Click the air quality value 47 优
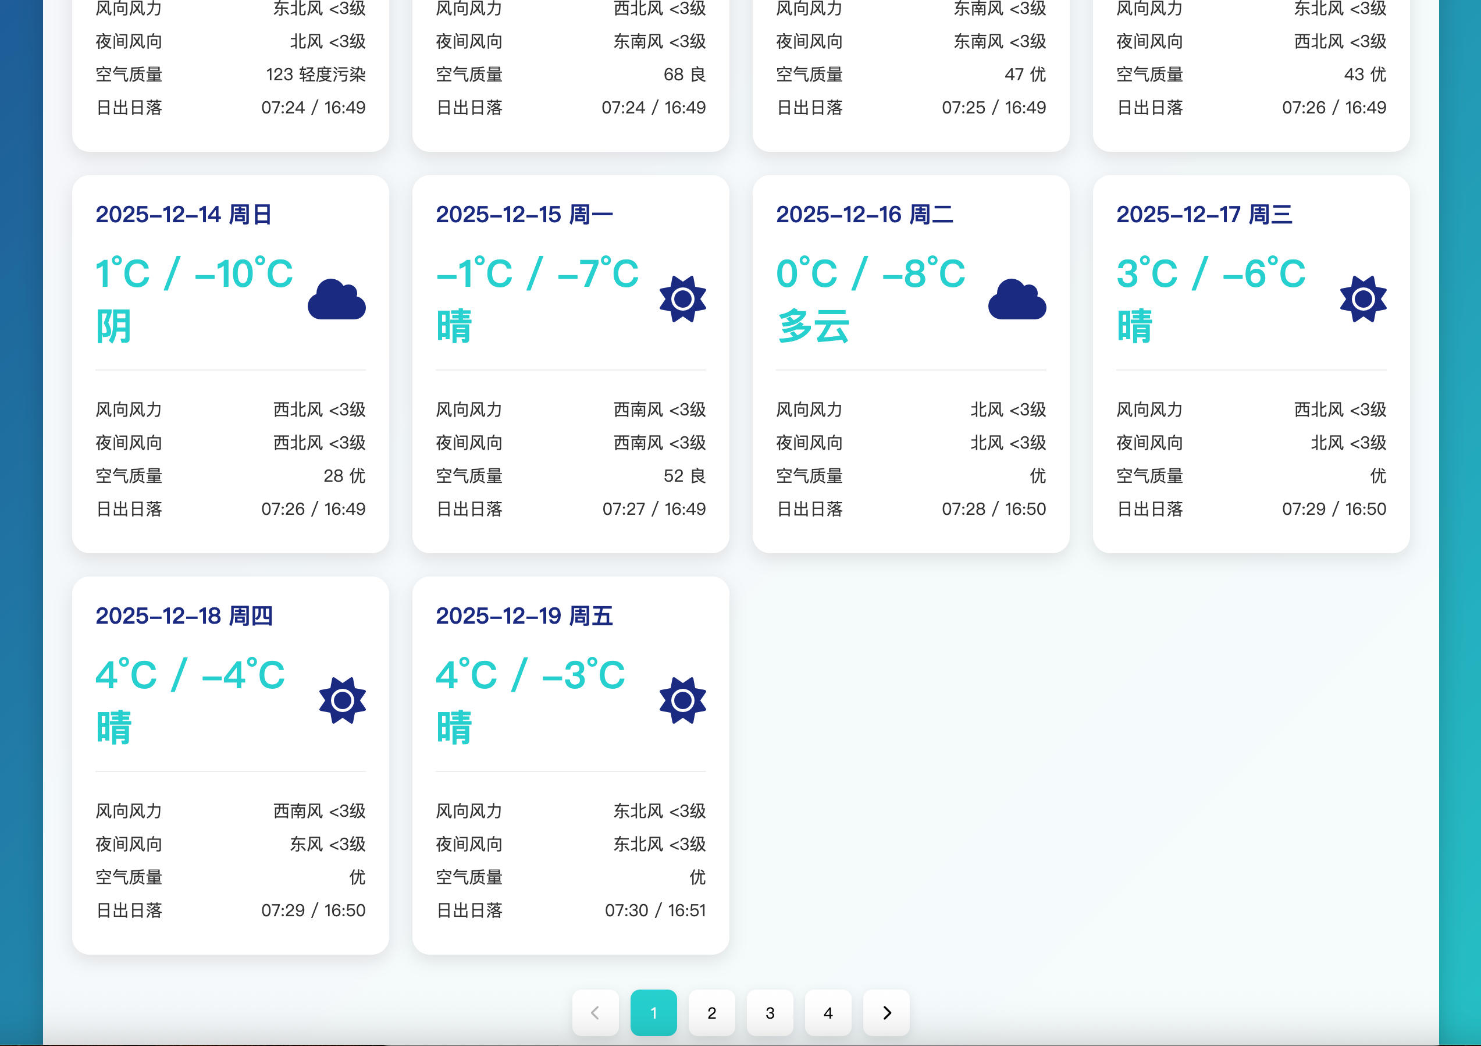 1025,74
